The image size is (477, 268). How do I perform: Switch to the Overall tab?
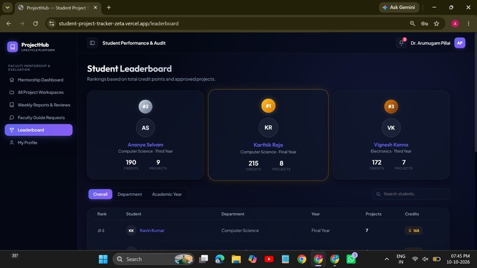pyautogui.click(x=101, y=194)
